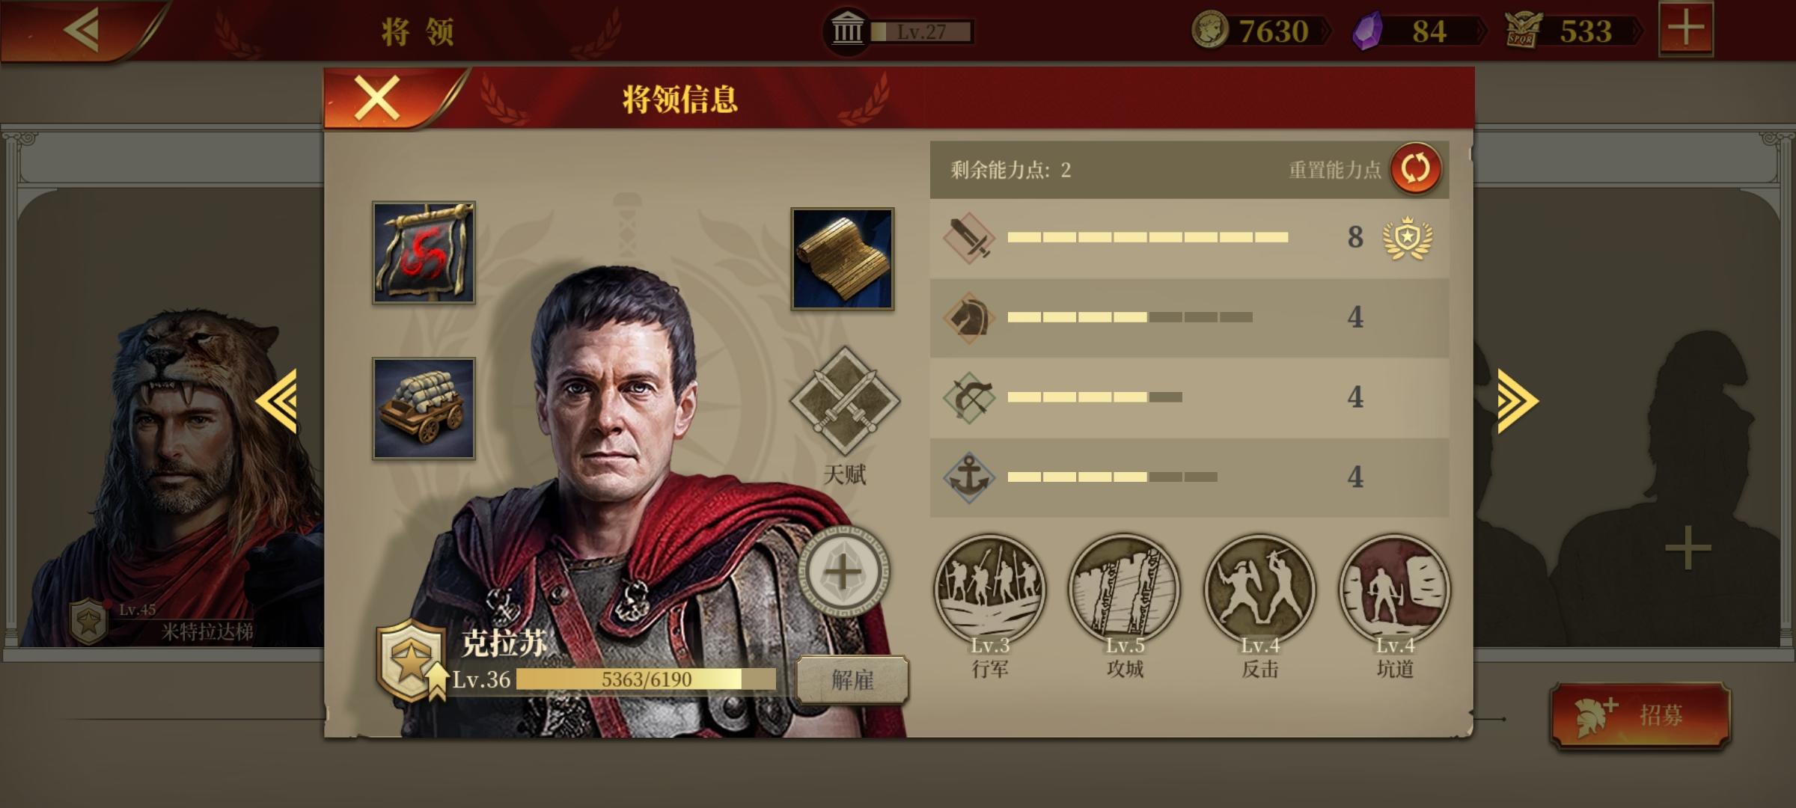Screen dimensions: 1796x808
Task: Go to next general with right chevrons
Action: point(1518,402)
